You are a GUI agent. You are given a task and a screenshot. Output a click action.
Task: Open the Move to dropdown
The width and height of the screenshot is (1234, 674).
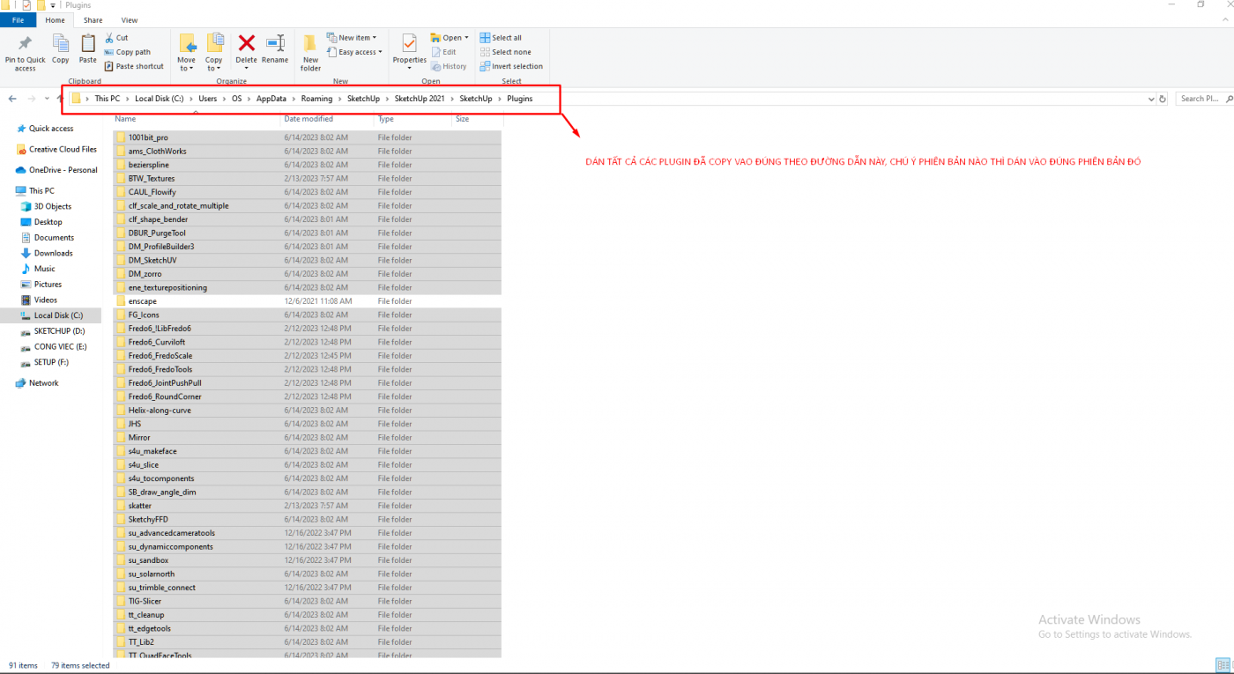click(x=187, y=64)
